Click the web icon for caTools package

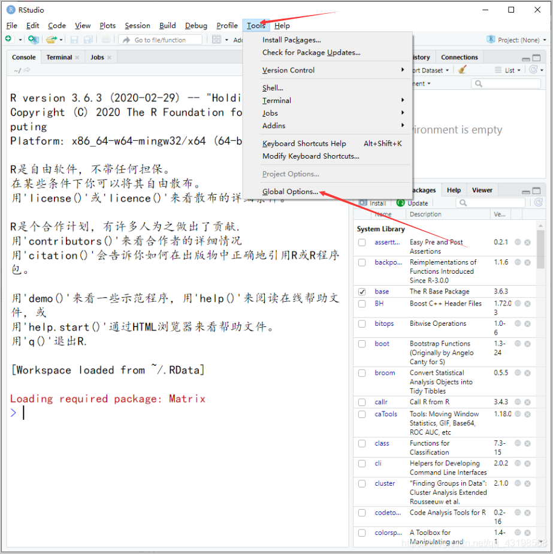click(518, 414)
